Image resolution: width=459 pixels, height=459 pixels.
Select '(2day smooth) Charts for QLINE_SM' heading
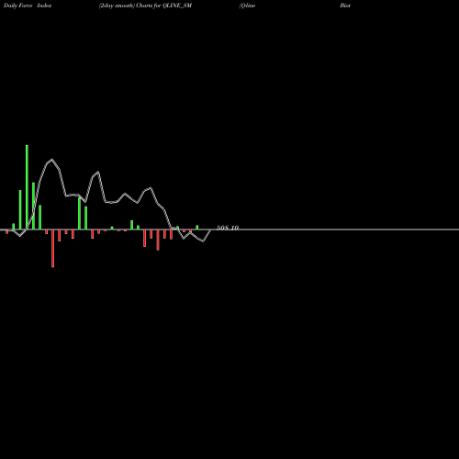point(145,6)
